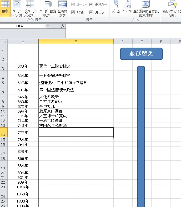Select cell with 894年
Image resolution: width=181 pixels, height=207 pixels.
23,173
